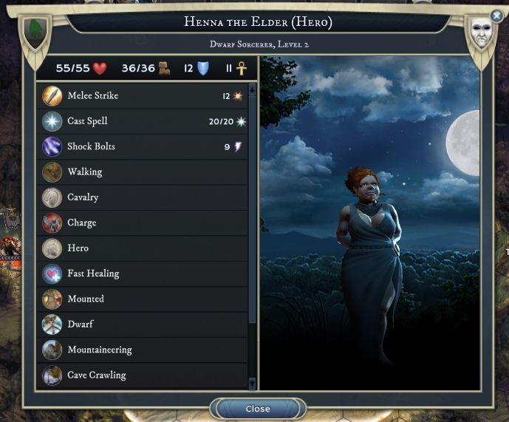The width and height of the screenshot is (509, 422).
Task: Click the white mask emblem
Action: tap(481, 32)
